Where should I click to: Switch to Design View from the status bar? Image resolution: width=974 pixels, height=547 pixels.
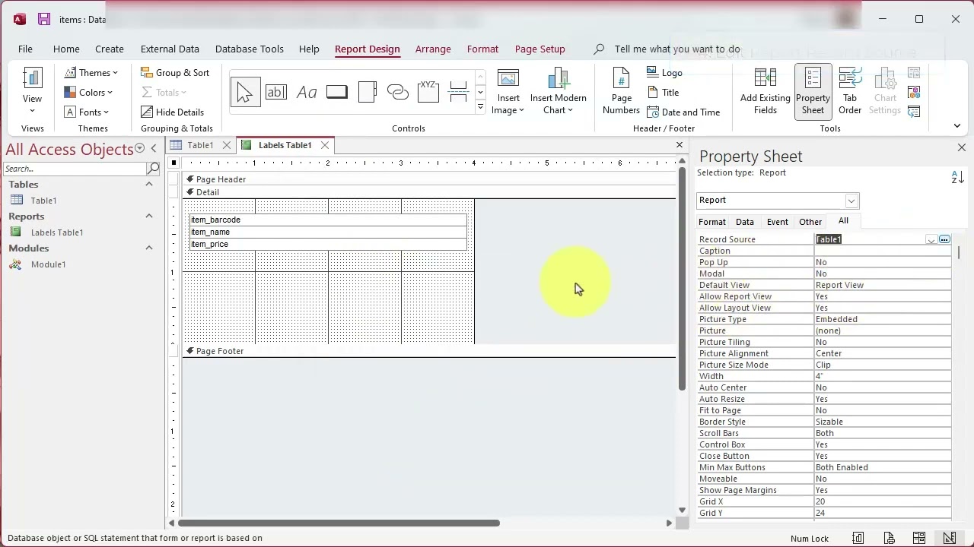(x=949, y=538)
